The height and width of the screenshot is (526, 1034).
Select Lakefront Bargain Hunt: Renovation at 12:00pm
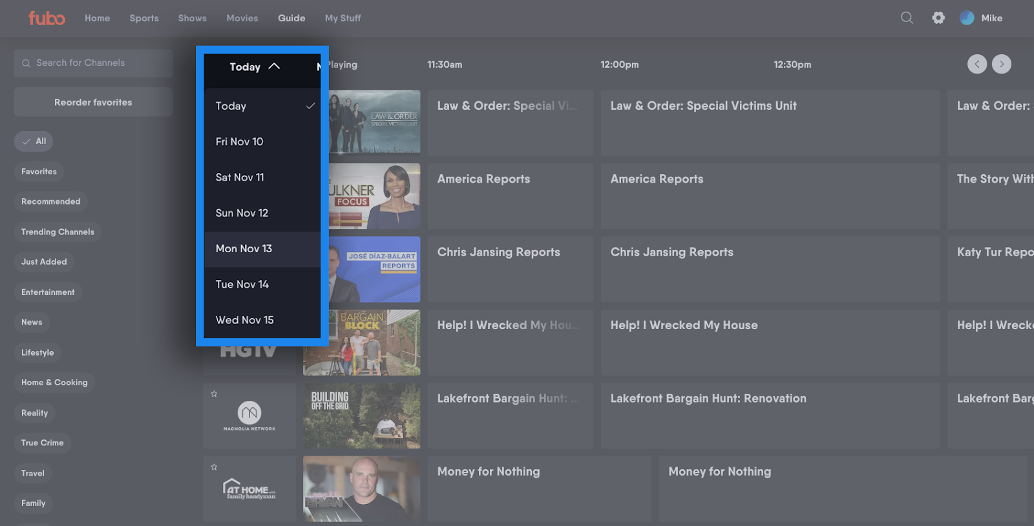pyautogui.click(x=770, y=416)
